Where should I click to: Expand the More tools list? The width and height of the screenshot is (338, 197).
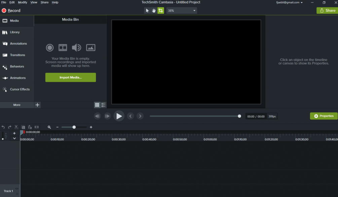click(x=17, y=105)
